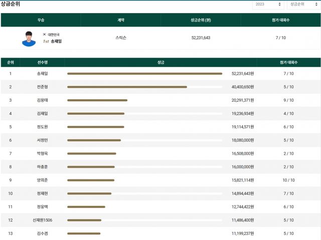Click player name 박형욱
Viewport: 321px width, 240px height.
[x=43, y=153]
